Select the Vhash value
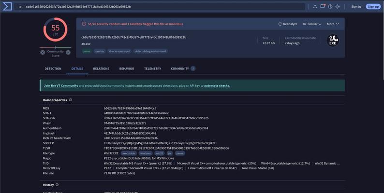This screenshot has height=193, width=384. point(125,123)
